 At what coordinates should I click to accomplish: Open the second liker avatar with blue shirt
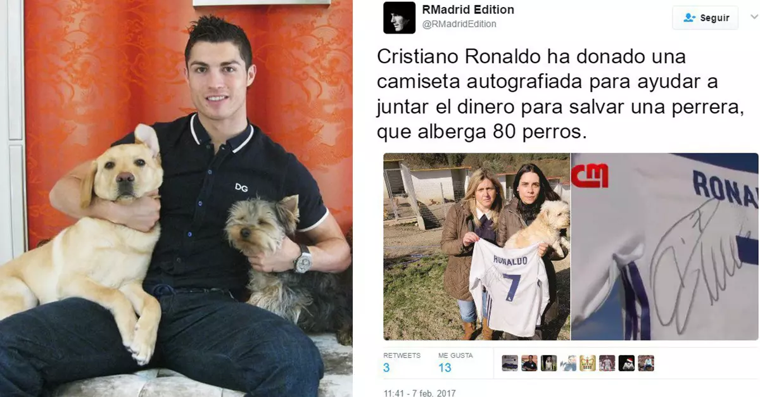529,363
